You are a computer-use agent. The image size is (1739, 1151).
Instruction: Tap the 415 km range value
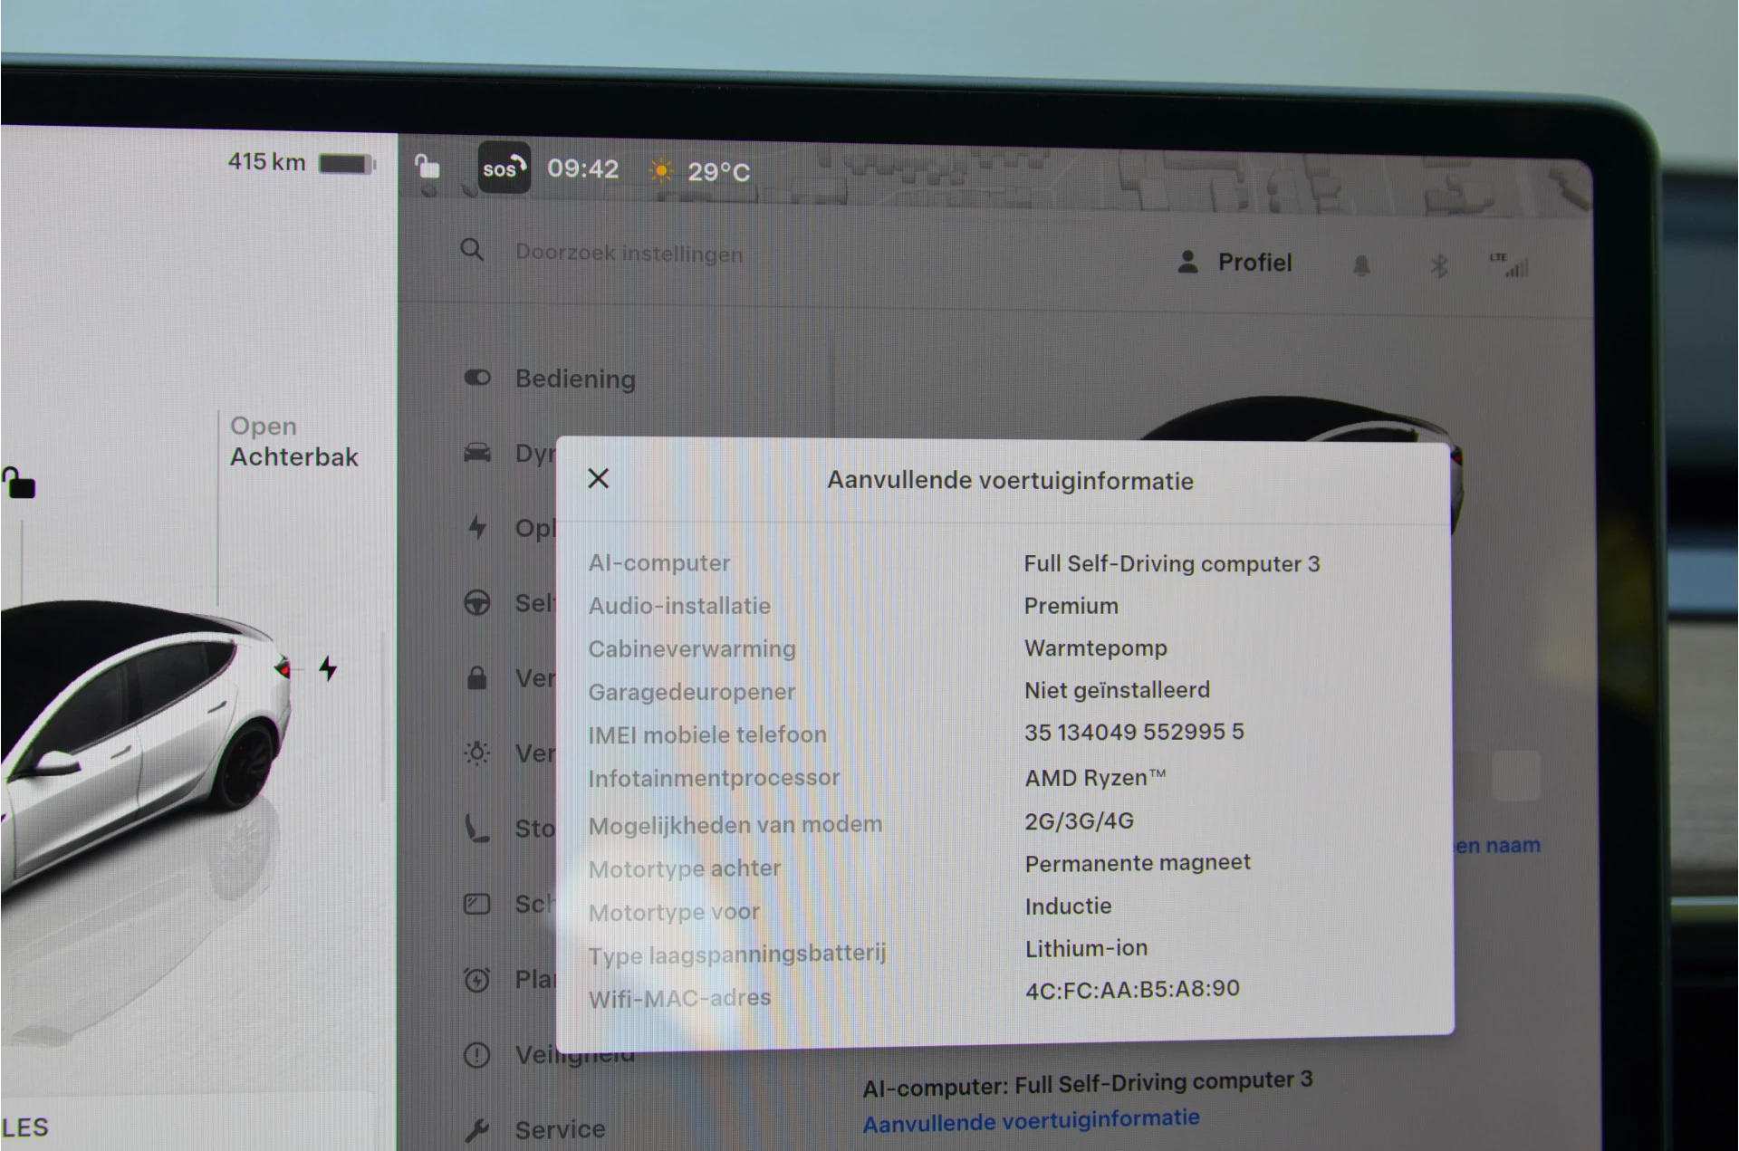[x=266, y=162]
